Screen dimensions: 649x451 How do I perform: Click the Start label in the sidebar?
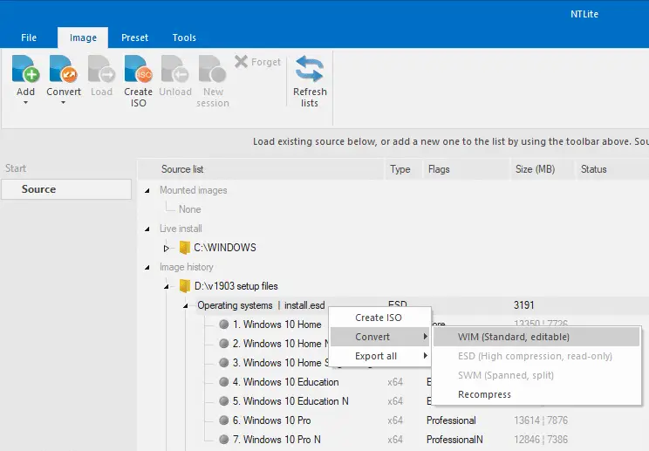[x=16, y=168]
